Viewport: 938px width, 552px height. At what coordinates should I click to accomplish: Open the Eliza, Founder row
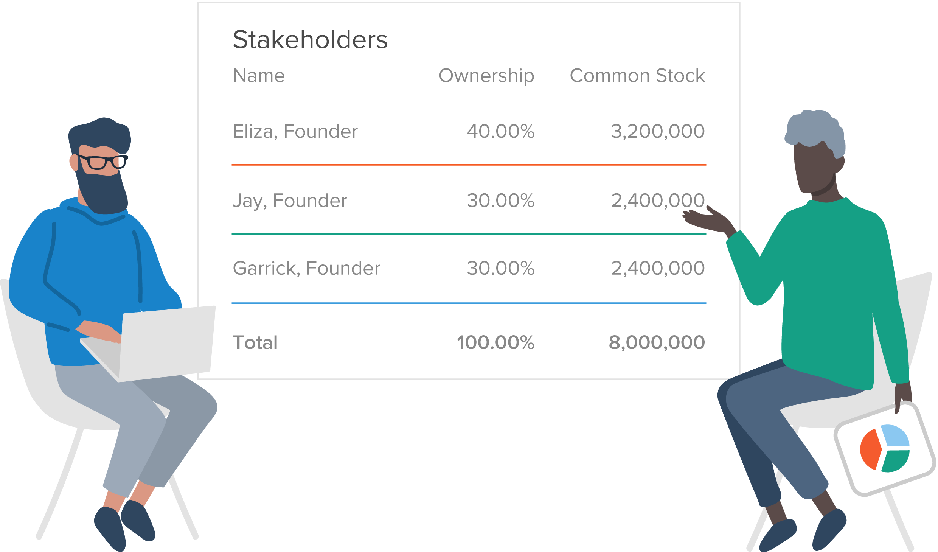tap(469, 131)
